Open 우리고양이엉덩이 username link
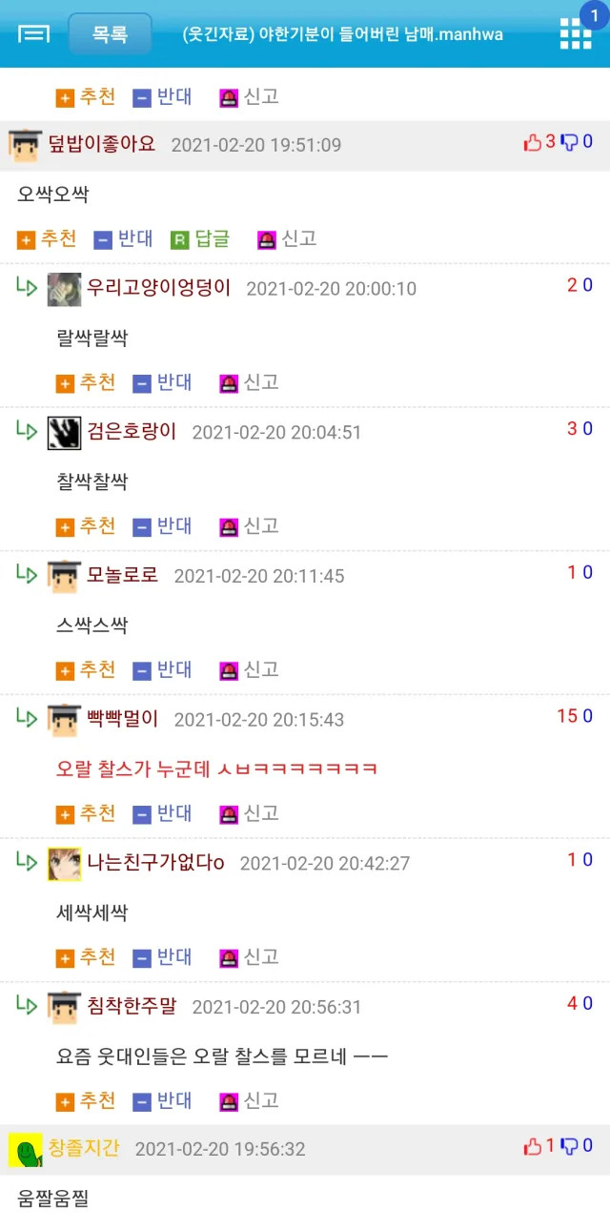The height and width of the screenshot is (1230, 610). coord(159,287)
